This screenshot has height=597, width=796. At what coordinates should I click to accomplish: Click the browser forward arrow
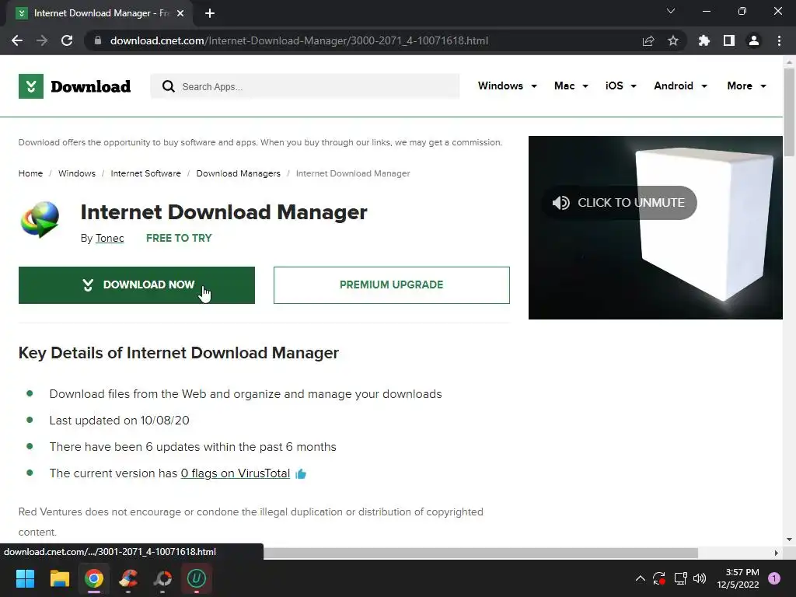[42, 40]
